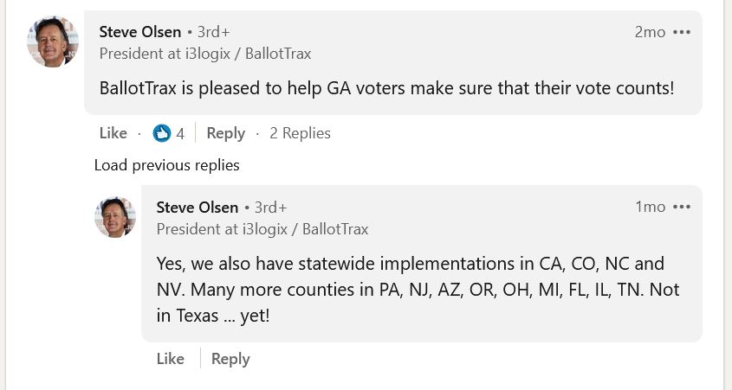Click Steve Olsen's avatar on the top comment

(x=53, y=42)
